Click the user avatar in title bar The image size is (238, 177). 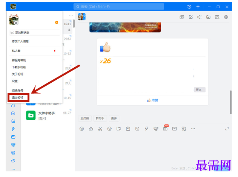click(13, 6)
